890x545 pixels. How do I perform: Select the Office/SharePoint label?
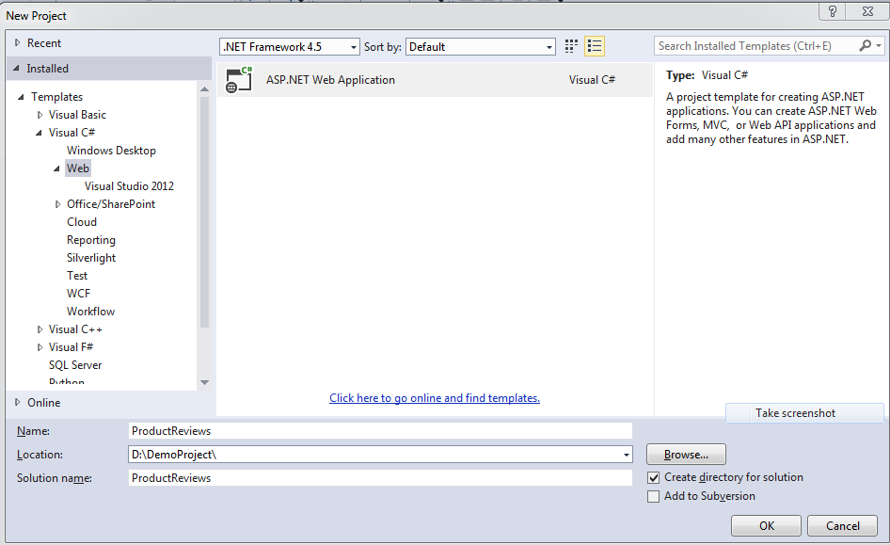coord(111,204)
